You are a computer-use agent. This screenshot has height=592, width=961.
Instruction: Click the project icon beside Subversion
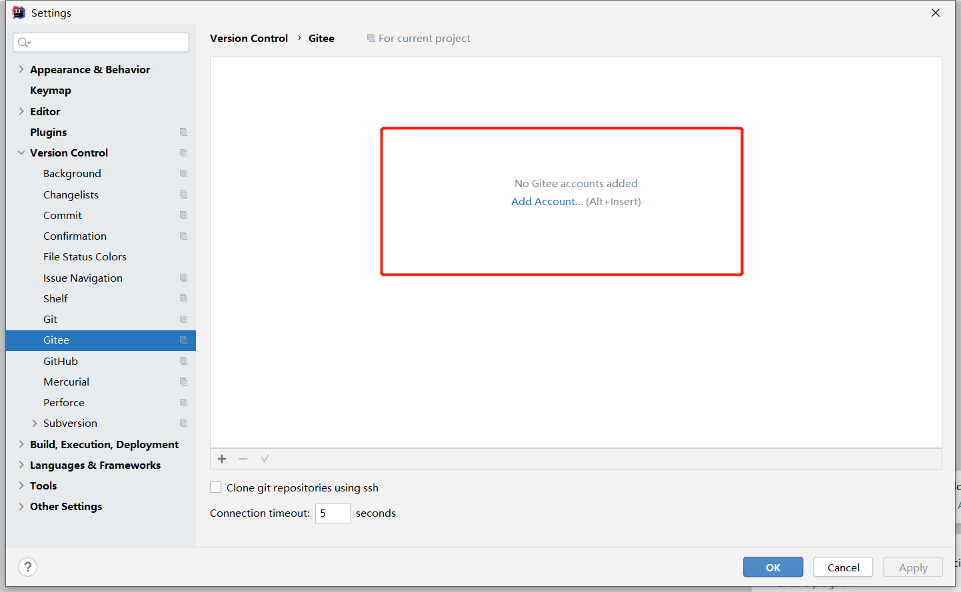183,424
